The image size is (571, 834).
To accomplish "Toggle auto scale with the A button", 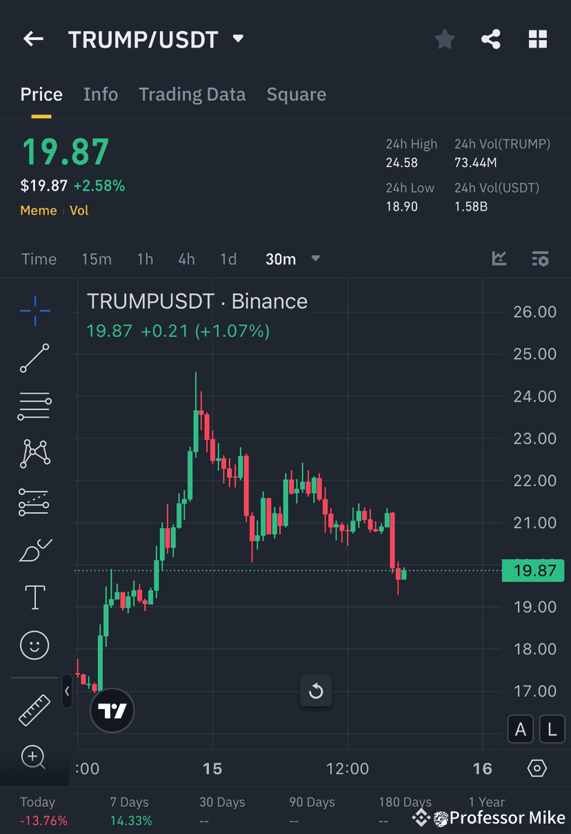I will tap(521, 729).
